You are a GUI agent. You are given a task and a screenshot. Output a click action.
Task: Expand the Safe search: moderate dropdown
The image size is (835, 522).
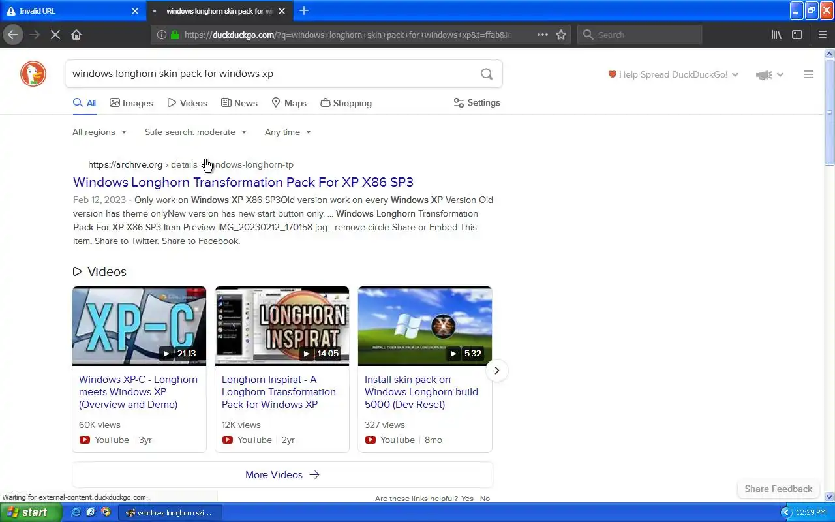pos(196,132)
